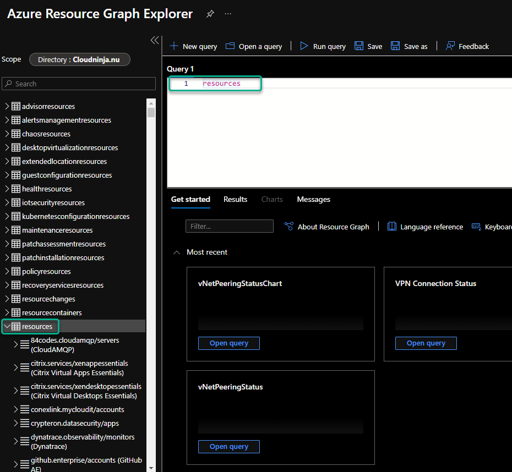Image resolution: width=512 pixels, height=472 pixels.
Task: Click in the table Search field
Action: point(79,84)
